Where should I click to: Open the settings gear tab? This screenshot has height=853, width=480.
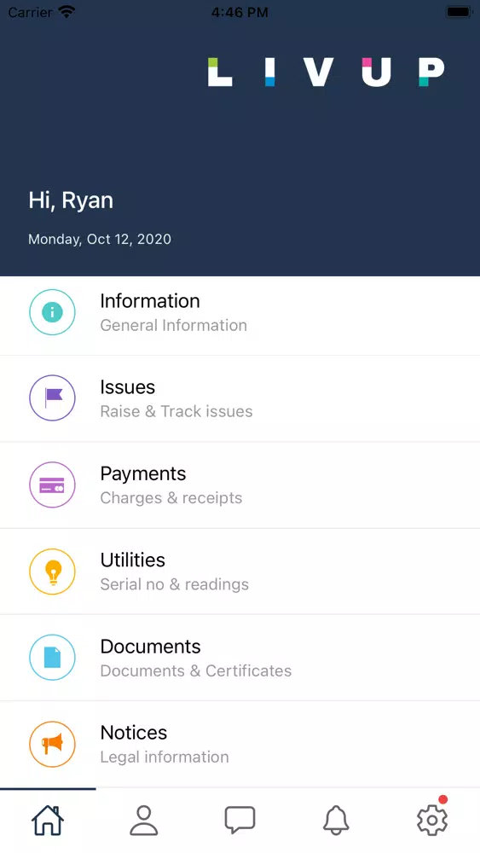tap(432, 820)
